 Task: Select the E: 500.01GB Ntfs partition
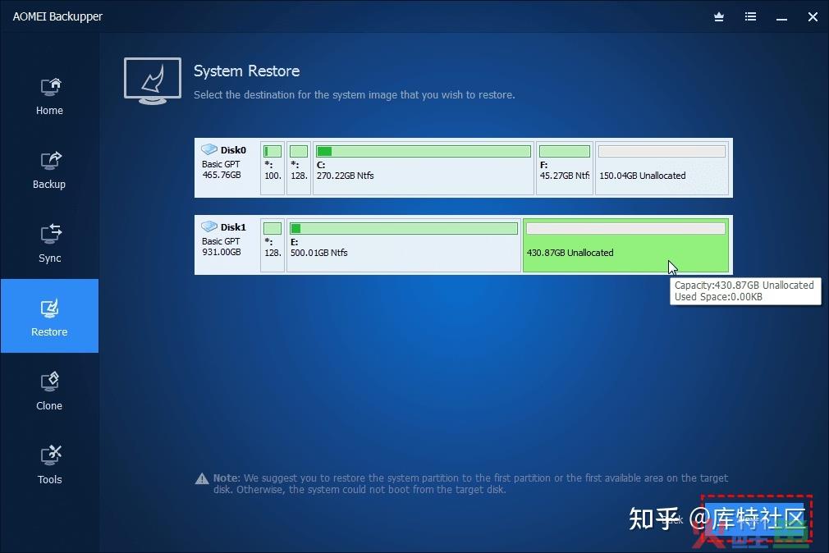coord(404,245)
